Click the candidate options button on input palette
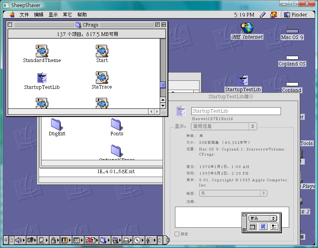Viewport: 318px width, 248px height. (274, 226)
